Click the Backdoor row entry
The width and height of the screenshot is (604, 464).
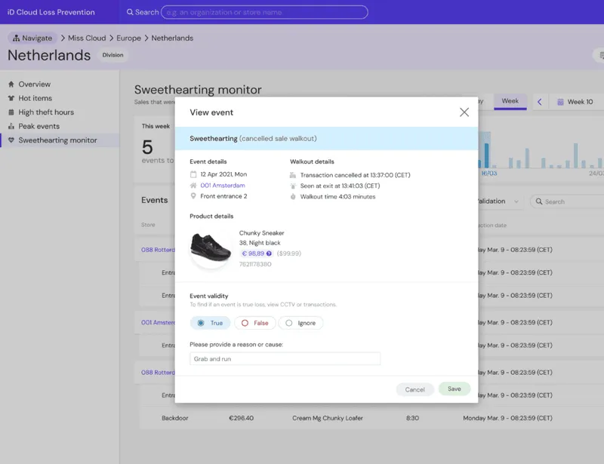point(175,418)
